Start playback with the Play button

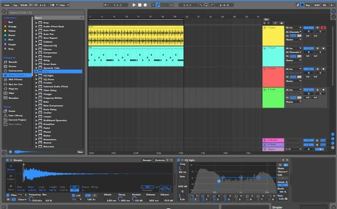tap(134, 5)
